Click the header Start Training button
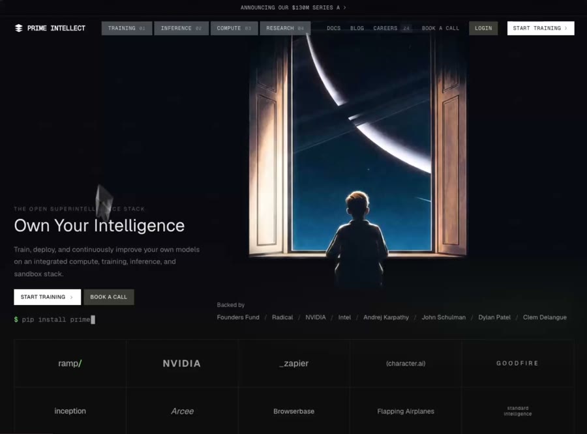Image resolution: width=587 pixels, height=434 pixels. coord(541,28)
